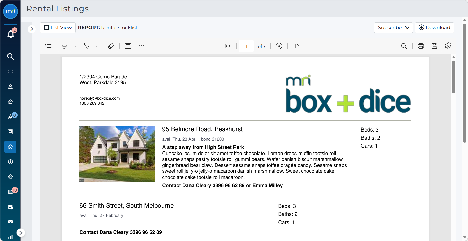Expand the highlight tool options arrow

point(75,46)
